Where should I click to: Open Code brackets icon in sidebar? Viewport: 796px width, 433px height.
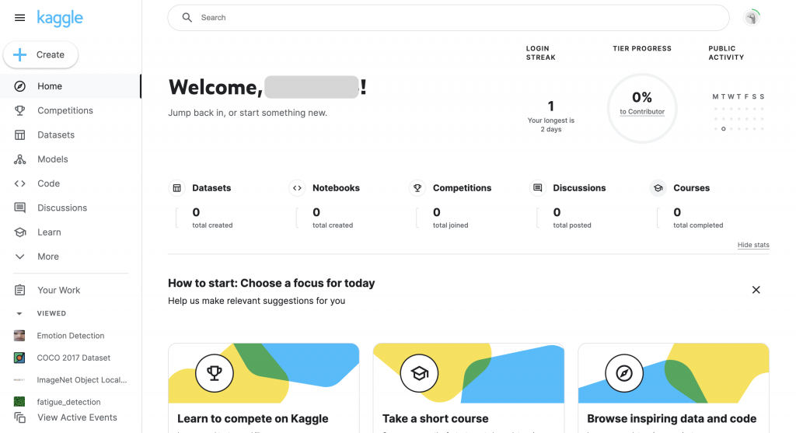point(19,183)
